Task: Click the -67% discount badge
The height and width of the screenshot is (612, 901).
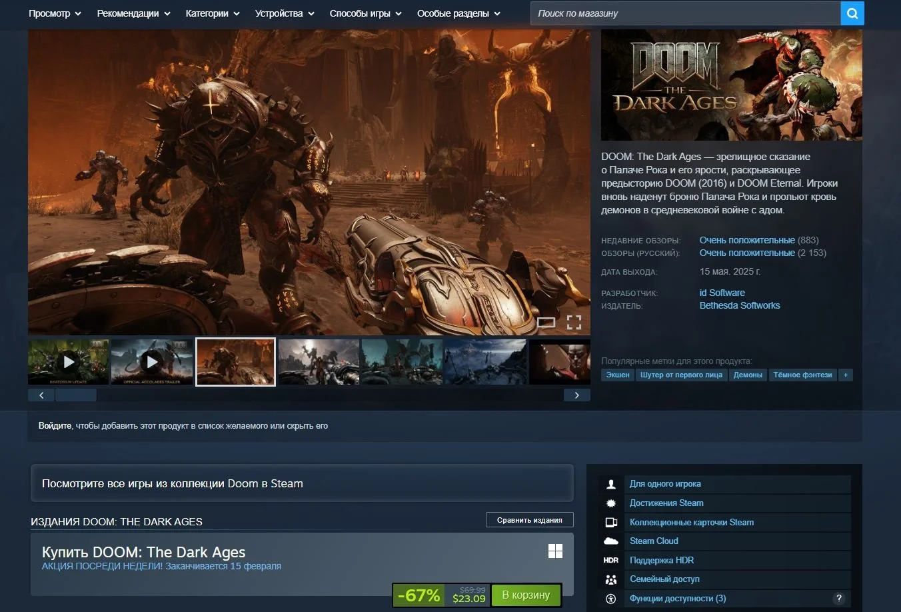Action: click(x=419, y=595)
